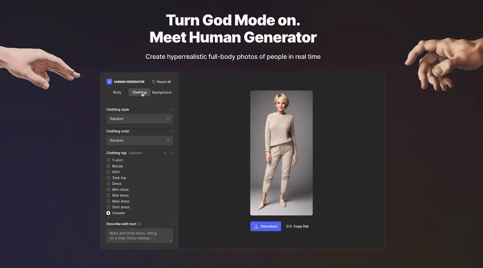
Task: Click the text description input field
Action: click(140, 235)
